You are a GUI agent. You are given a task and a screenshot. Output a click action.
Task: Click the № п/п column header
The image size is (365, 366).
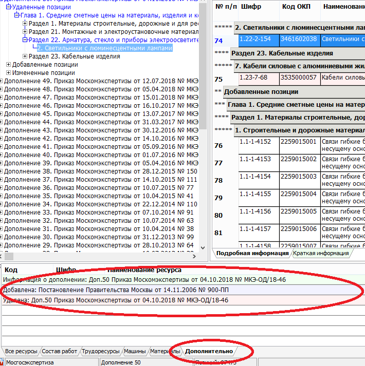pos(226,7)
